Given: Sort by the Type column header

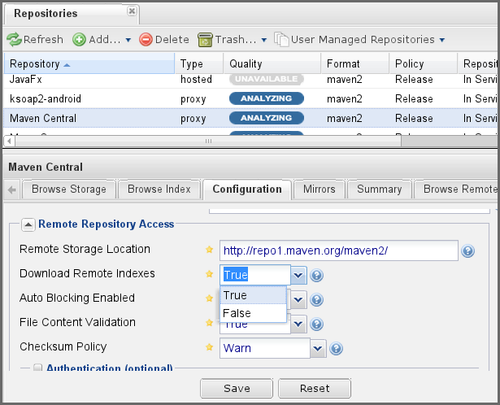Looking at the screenshot, I should [199, 63].
